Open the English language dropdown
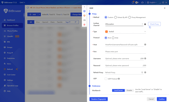 152,2
